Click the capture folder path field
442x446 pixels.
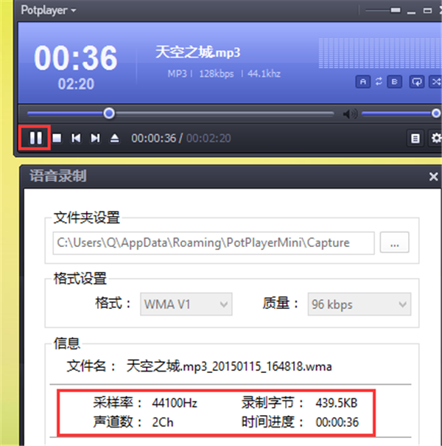214,242
